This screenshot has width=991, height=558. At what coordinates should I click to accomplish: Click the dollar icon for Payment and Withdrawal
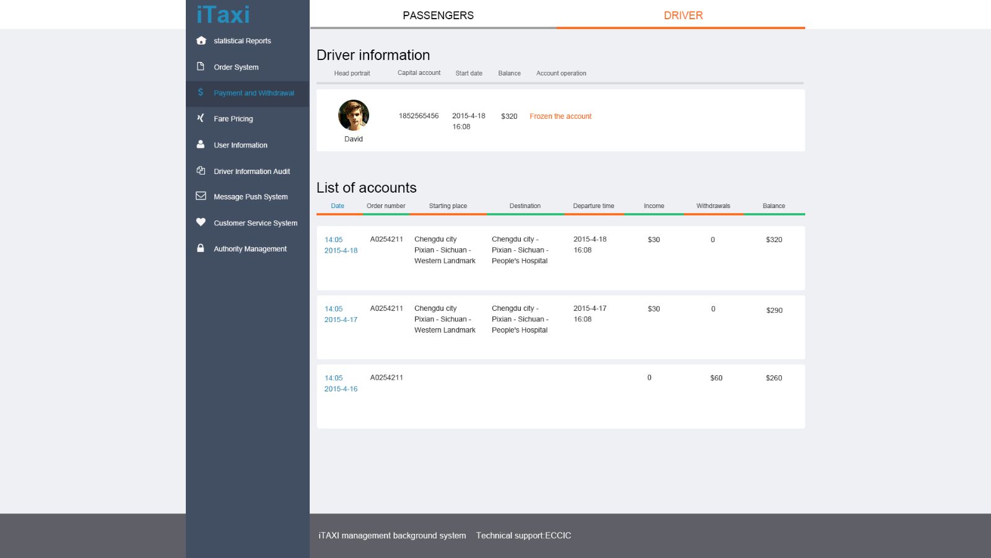click(201, 92)
